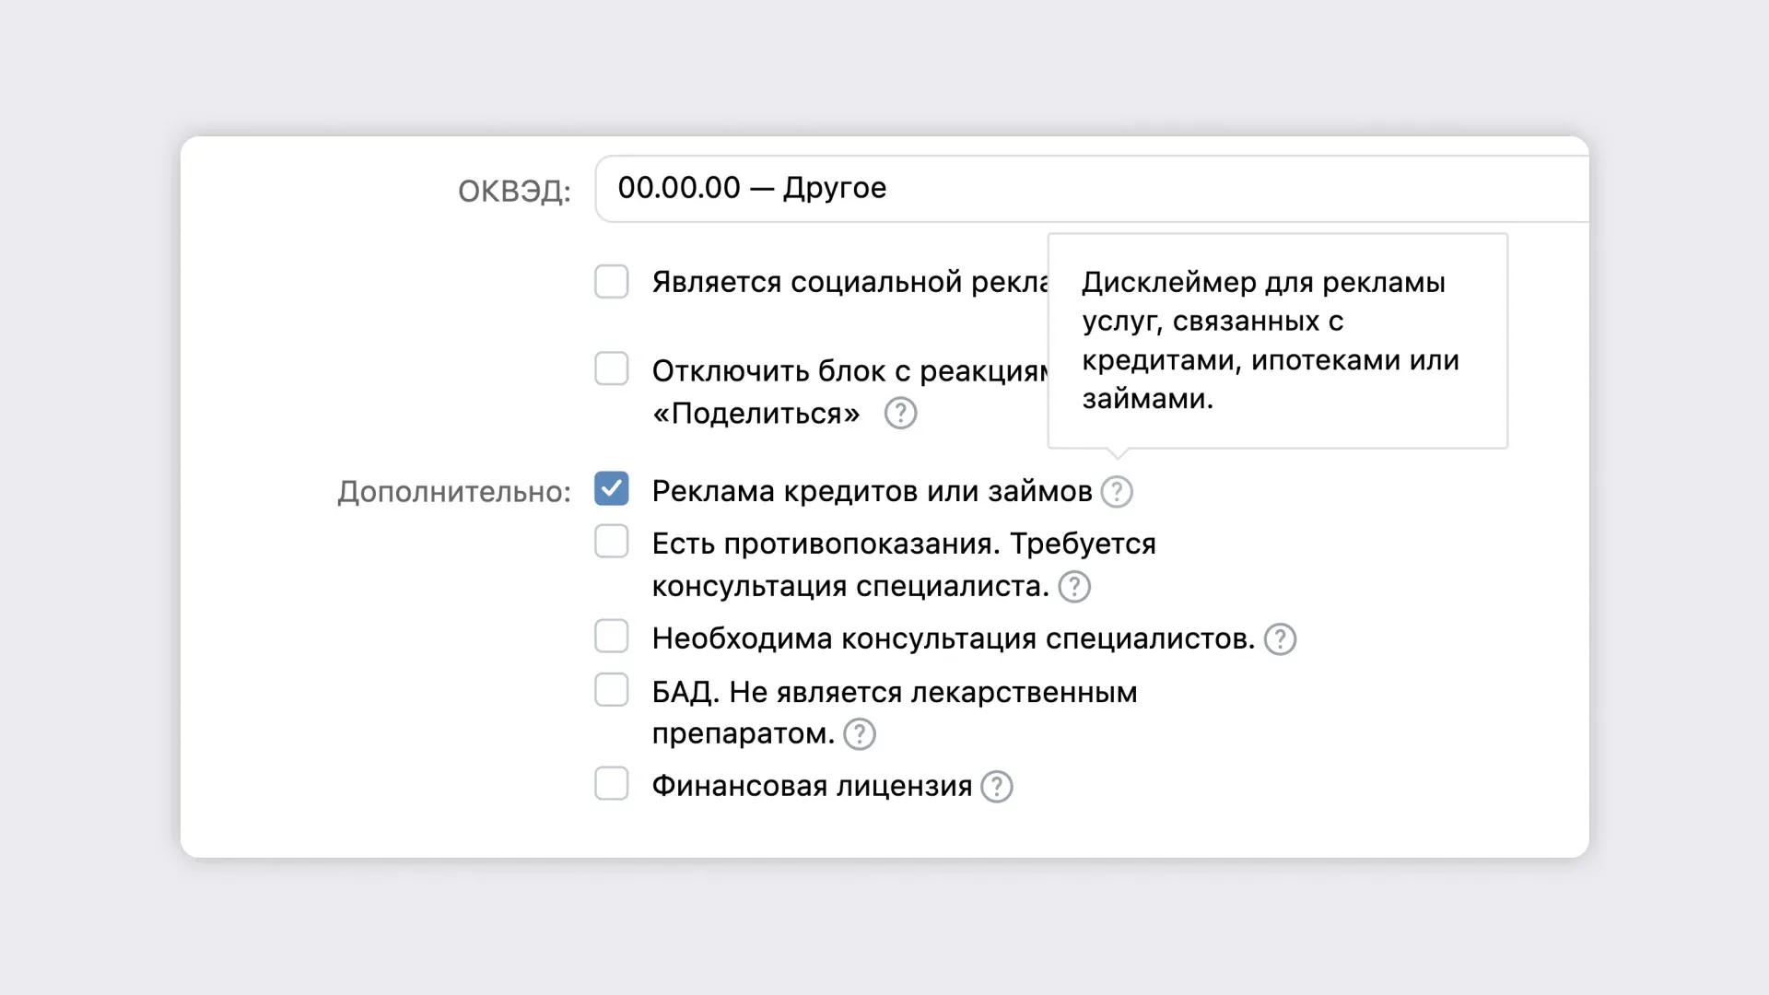The height and width of the screenshot is (995, 1769).
Task: Check Отключить блок с реакциями option
Action: tap(612, 369)
